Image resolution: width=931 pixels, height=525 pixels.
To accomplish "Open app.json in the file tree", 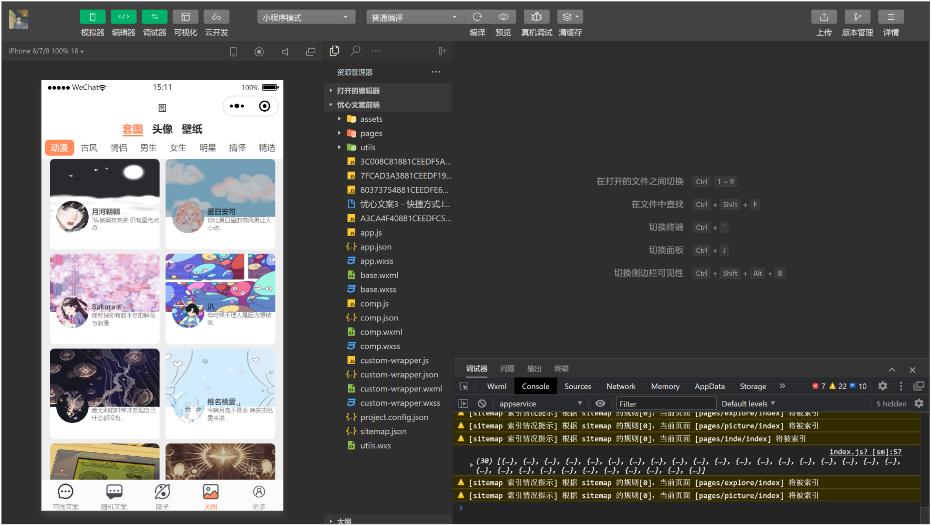I will point(375,247).
